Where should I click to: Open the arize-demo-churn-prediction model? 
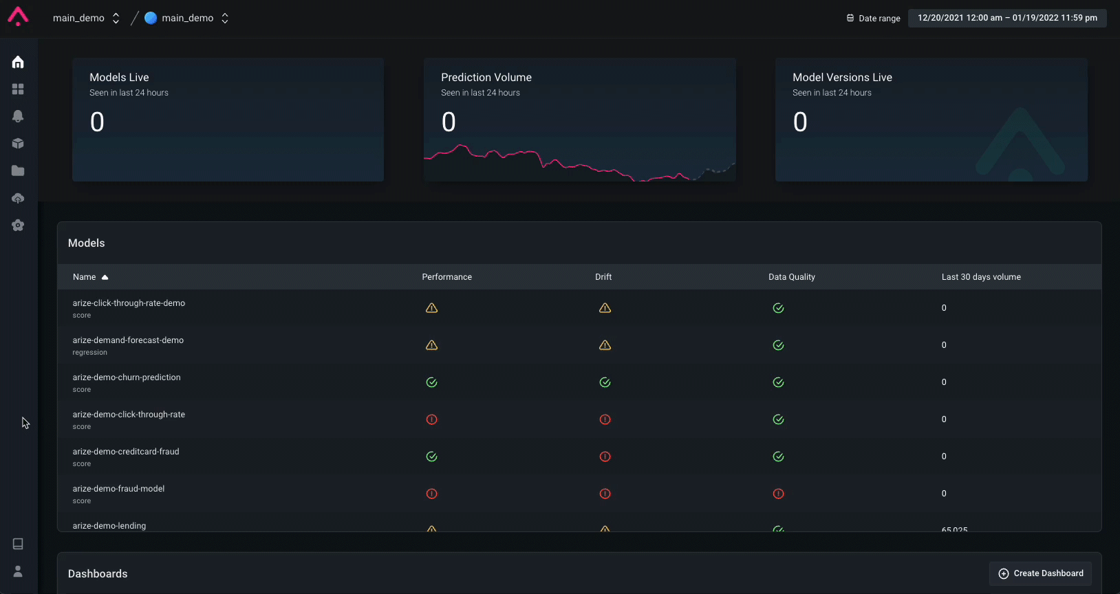tap(127, 377)
